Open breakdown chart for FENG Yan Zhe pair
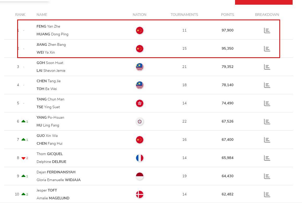Image resolution: width=302 pixels, height=203 pixels. coord(267,30)
